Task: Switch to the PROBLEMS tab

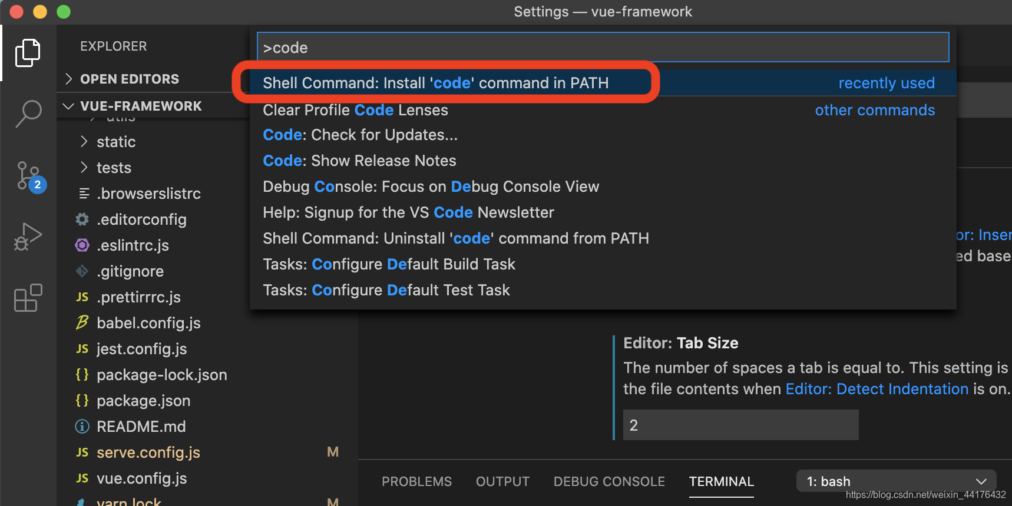Action: pyautogui.click(x=416, y=481)
